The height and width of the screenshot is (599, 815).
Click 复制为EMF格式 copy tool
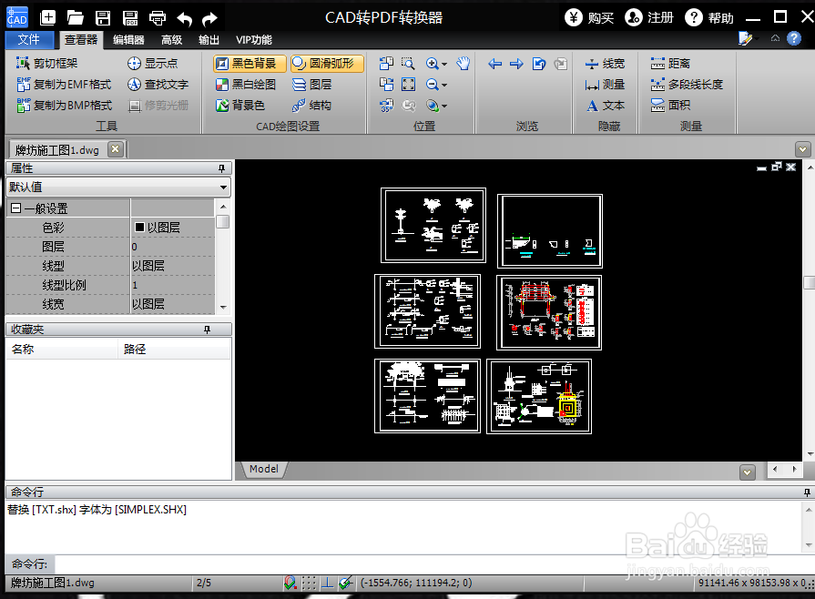pyautogui.click(x=64, y=84)
